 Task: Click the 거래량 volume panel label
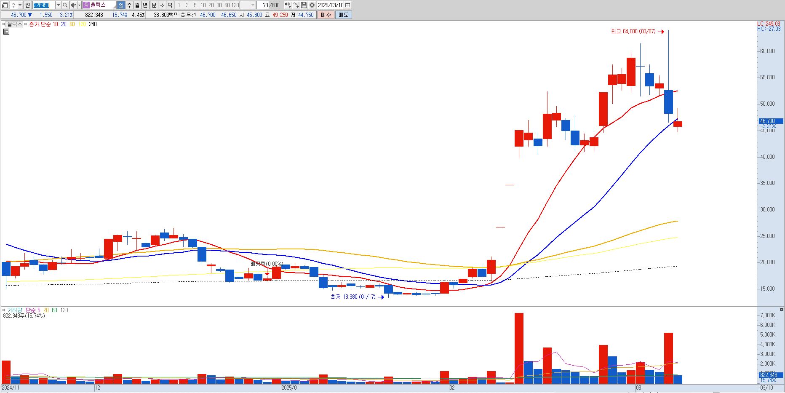pyautogui.click(x=14, y=310)
